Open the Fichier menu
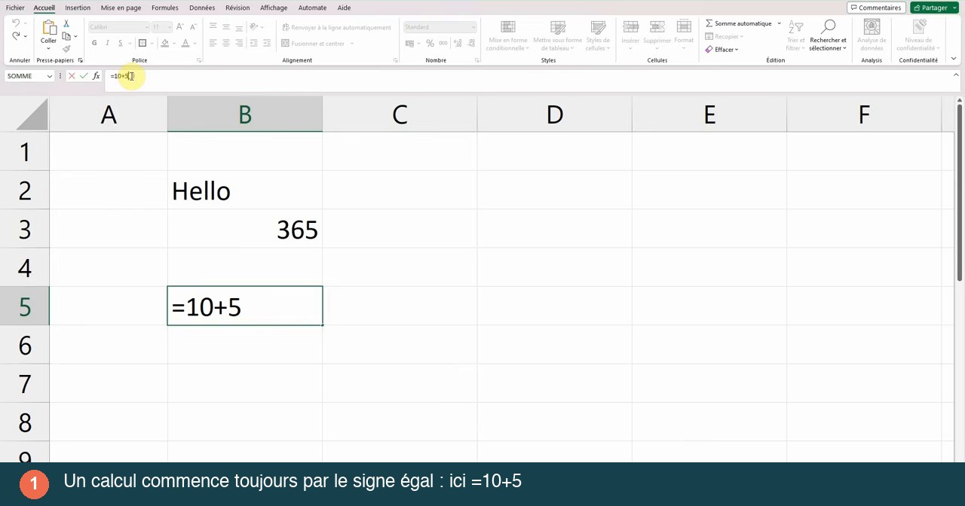965x506 pixels. 15,8
